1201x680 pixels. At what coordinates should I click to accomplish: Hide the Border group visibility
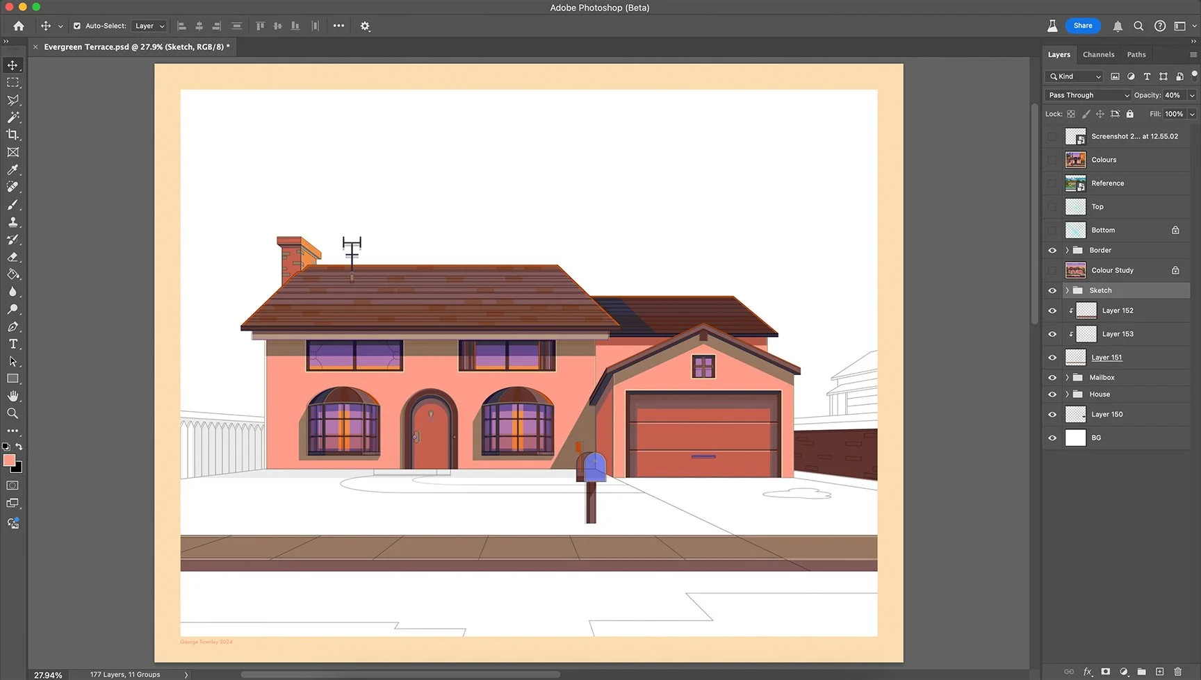(1052, 250)
